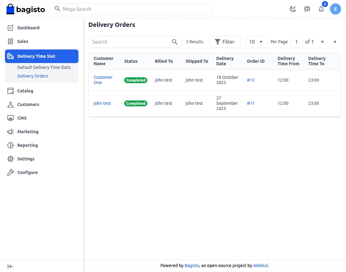Viewport: 346px width, 272px height.
Task: Click the Configure wrench icon
Action: pyautogui.click(x=11, y=172)
